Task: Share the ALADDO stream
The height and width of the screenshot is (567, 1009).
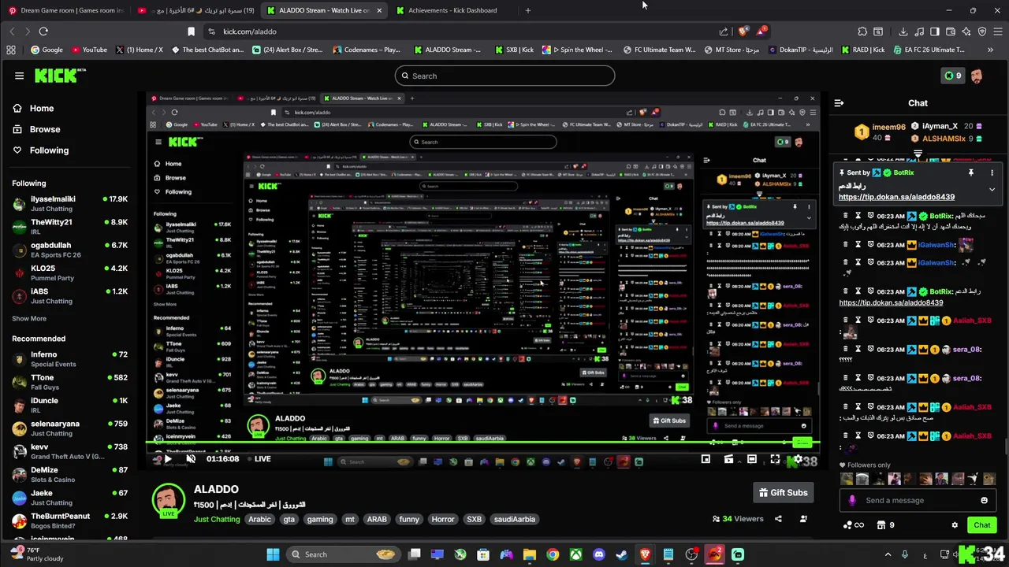Action: [778, 519]
